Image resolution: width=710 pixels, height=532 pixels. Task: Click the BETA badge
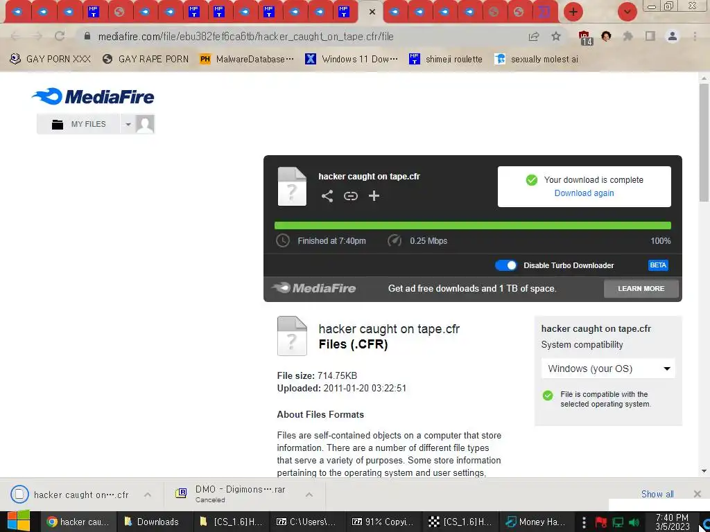[x=658, y=265]
